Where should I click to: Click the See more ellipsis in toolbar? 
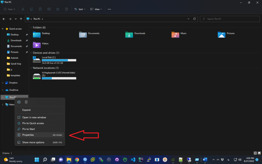[x=109, y=9]
